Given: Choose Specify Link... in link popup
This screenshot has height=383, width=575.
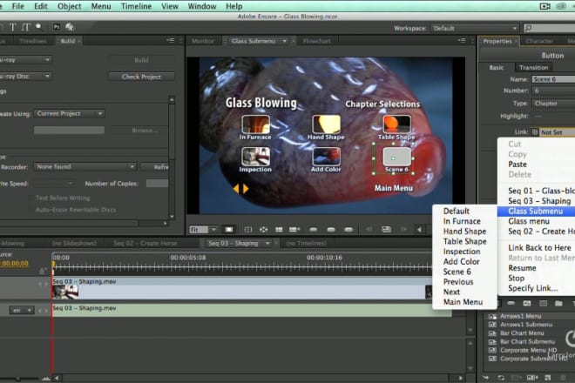Looking at the screenshot, I should tap(533, 288).
